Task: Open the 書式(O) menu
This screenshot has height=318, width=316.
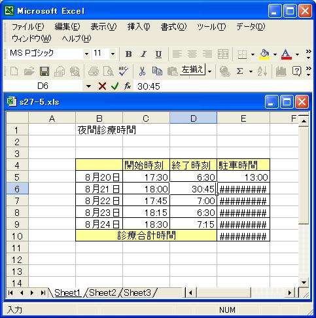Action: (173, 27)
